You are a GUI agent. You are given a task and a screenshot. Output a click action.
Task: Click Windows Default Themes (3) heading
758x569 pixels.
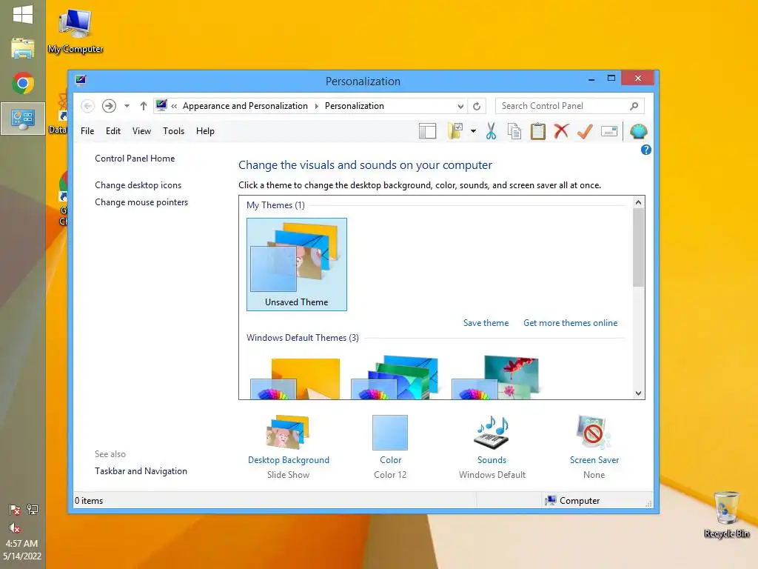pyautogui.click(x=303, y=338)
